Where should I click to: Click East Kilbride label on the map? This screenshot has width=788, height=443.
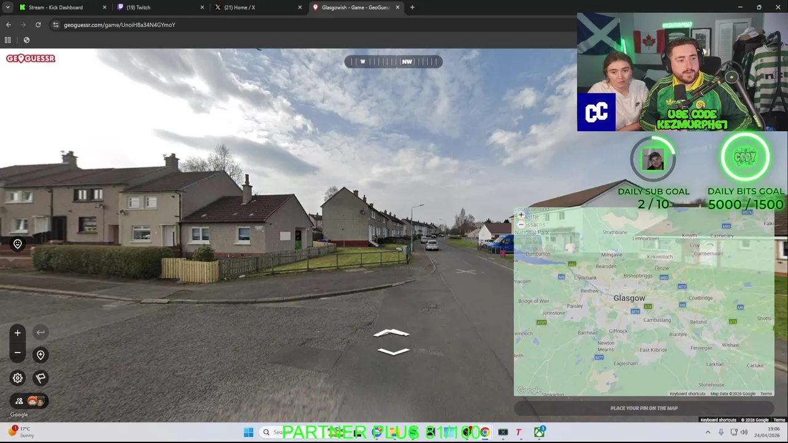tap(653, 350)
